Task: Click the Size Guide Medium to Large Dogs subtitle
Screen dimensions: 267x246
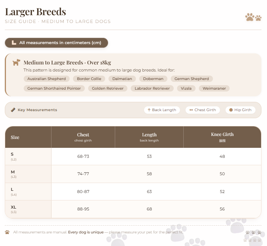Action: point(58,21)
